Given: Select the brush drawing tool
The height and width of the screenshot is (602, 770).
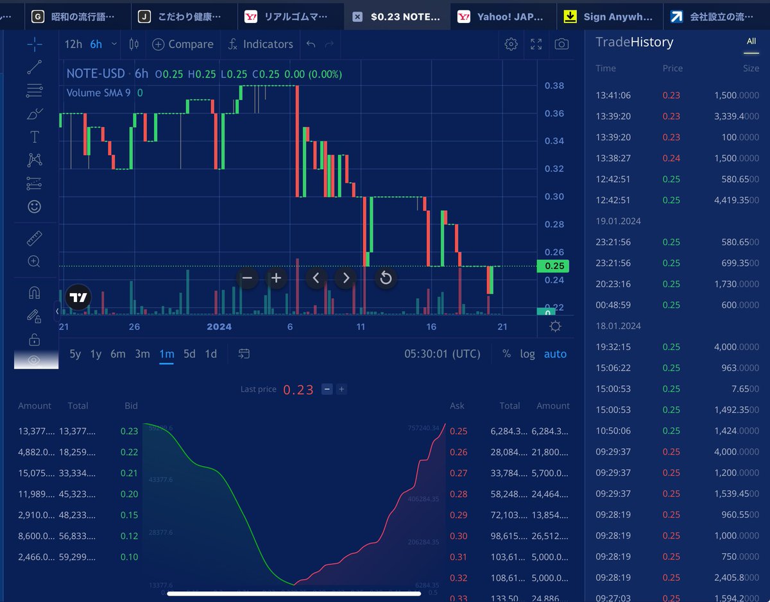Looking at the screenshot, I should [35, 114].
